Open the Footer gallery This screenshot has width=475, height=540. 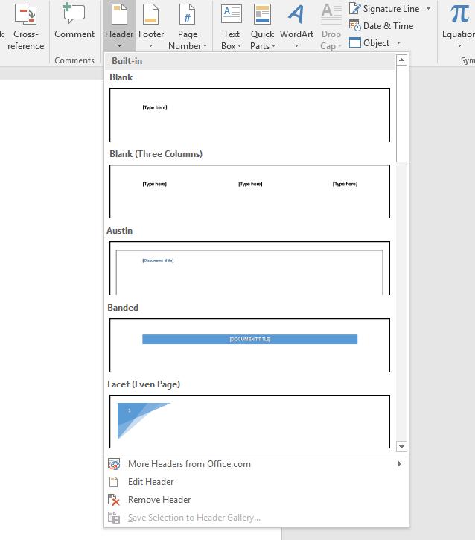pyautogui.click(x=150, y=27)
